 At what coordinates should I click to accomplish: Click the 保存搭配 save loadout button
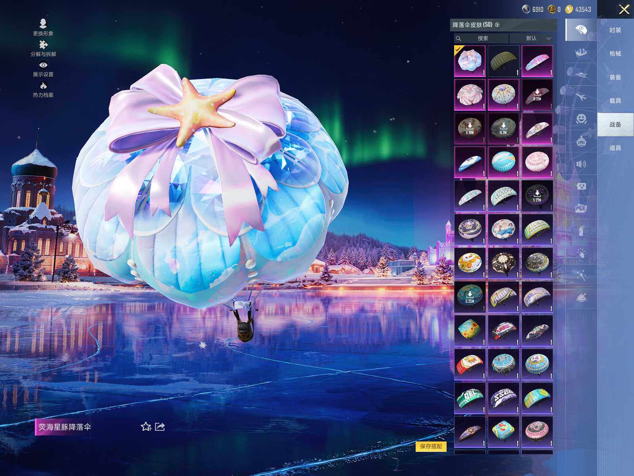431,446
